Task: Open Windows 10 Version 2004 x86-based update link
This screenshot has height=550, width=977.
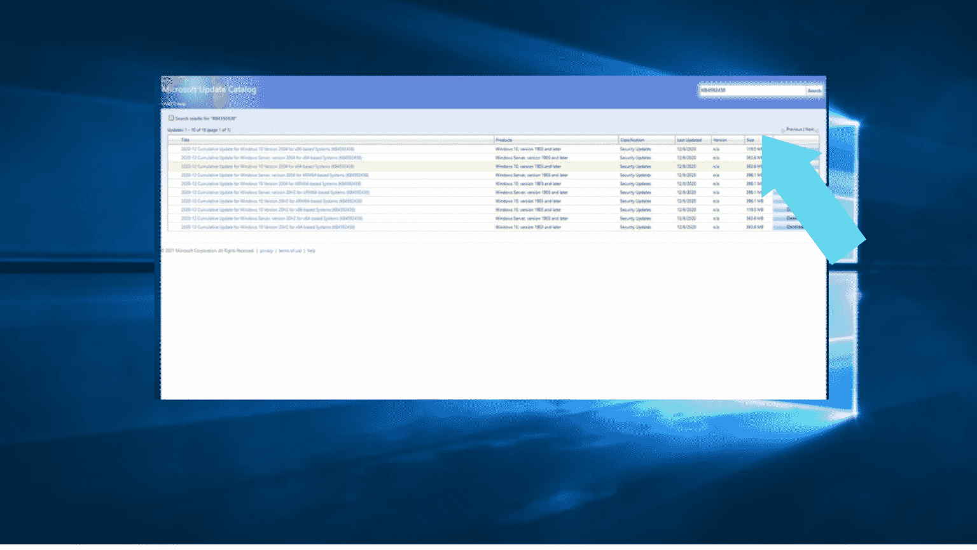Action: point(267,149)
